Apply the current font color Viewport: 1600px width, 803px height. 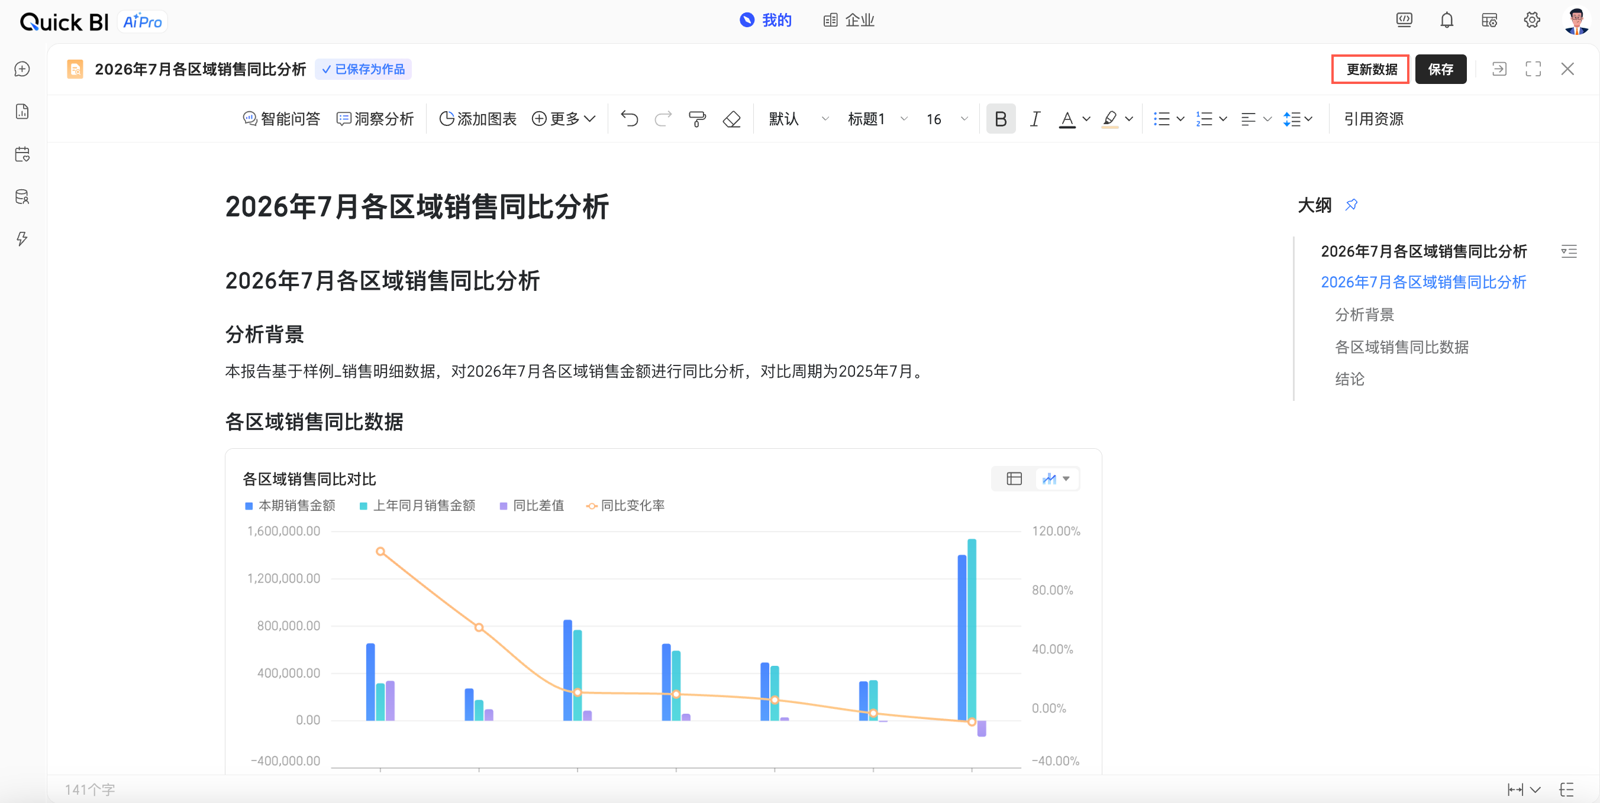[x=1067, y=118]
